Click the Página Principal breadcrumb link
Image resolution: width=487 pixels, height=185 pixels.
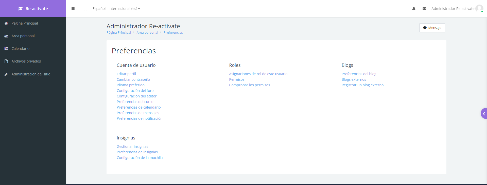point(119,33)
